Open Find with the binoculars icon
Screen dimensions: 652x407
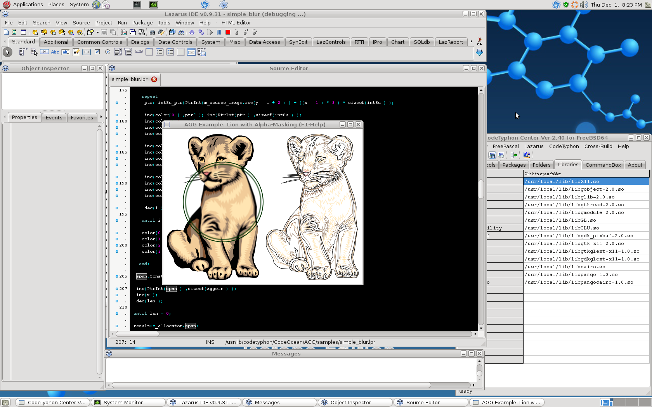tap(152, 32)
